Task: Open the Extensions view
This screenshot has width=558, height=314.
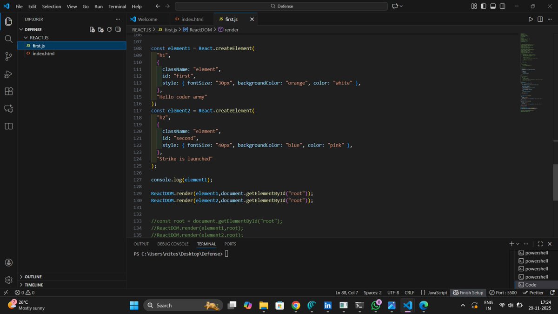Action: click(x=8, y=91)
